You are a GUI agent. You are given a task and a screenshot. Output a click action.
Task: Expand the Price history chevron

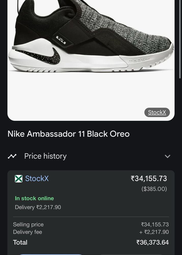167,156
